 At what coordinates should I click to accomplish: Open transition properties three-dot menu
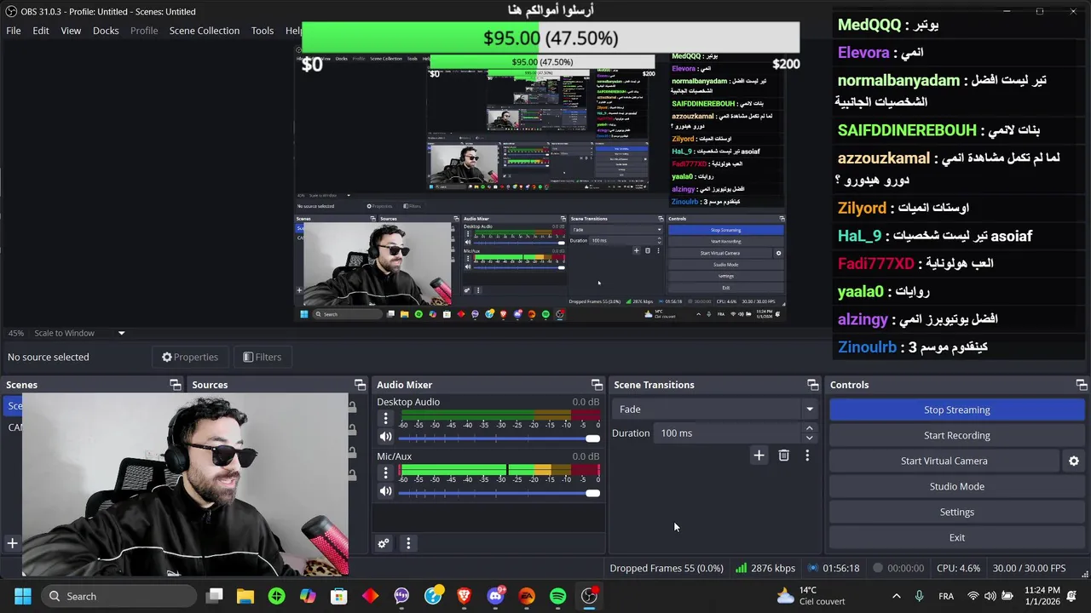coord(807,455)
